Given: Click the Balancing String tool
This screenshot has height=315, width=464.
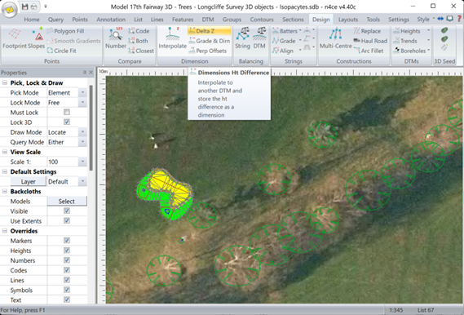Looking at the screenshot, I should click(x=242, y=38).
